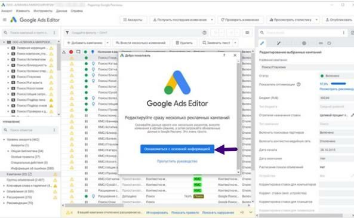The width and height of the screenshot is (354, 218).
Task: Click the comment column header icon
Action: pyautogui.click(x=78, y=52)
